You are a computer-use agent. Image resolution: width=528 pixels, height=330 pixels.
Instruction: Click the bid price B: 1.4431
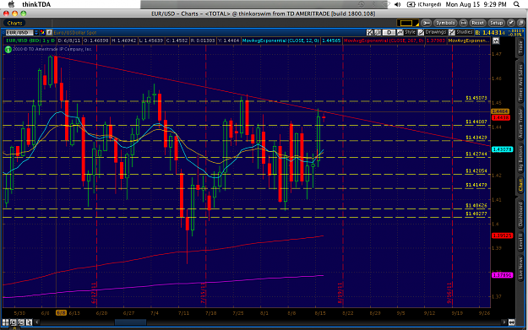click(x=490, y=33)
